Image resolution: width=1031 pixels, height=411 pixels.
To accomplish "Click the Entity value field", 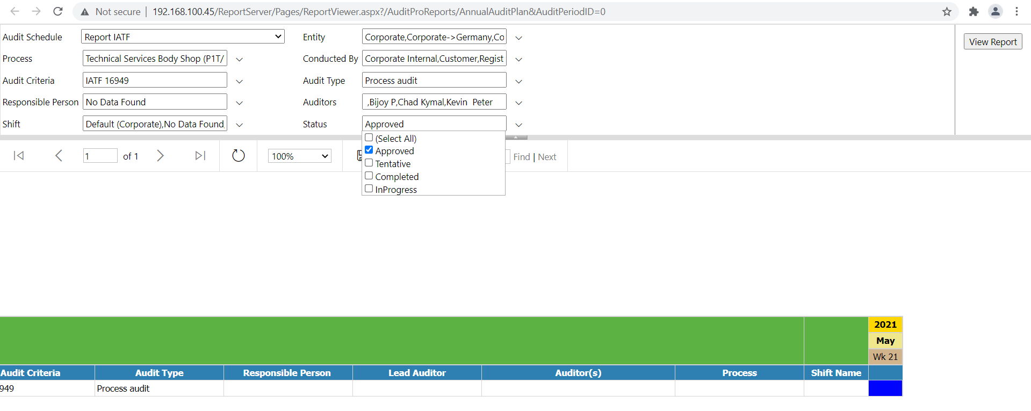I will (x=434, y=37).
